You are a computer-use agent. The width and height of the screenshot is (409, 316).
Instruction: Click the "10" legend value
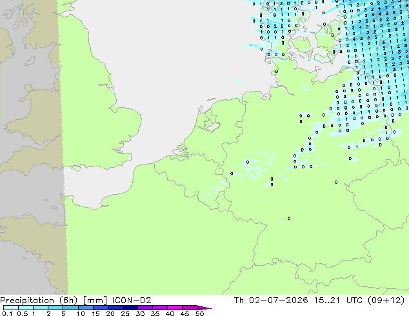pyautogui.click(x=81, y=313)
